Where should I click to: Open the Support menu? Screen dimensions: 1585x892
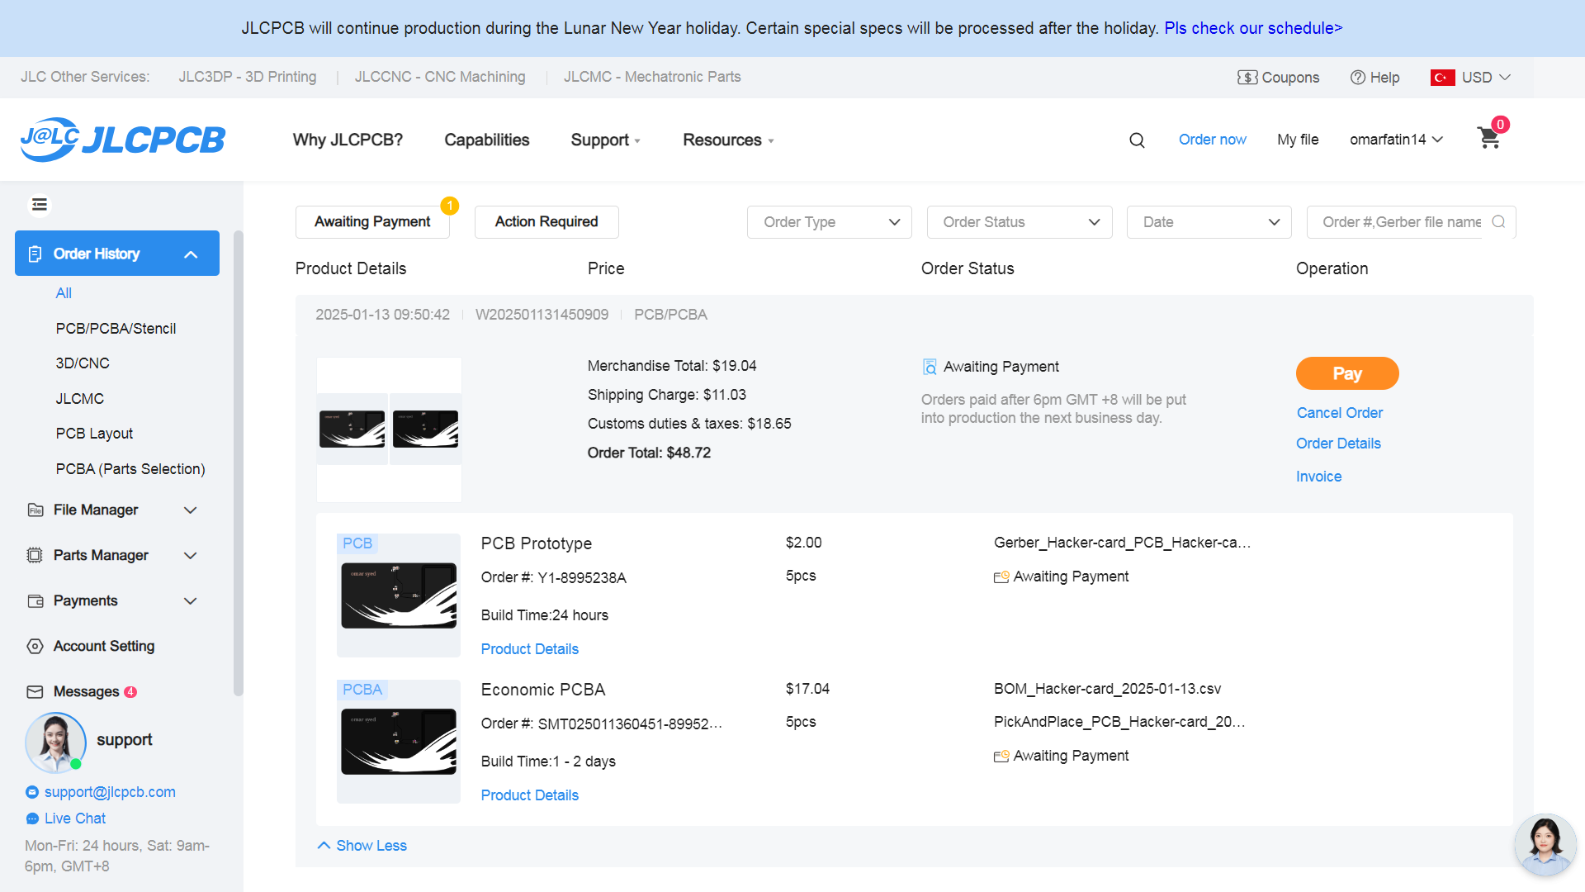tap(605, 140)
